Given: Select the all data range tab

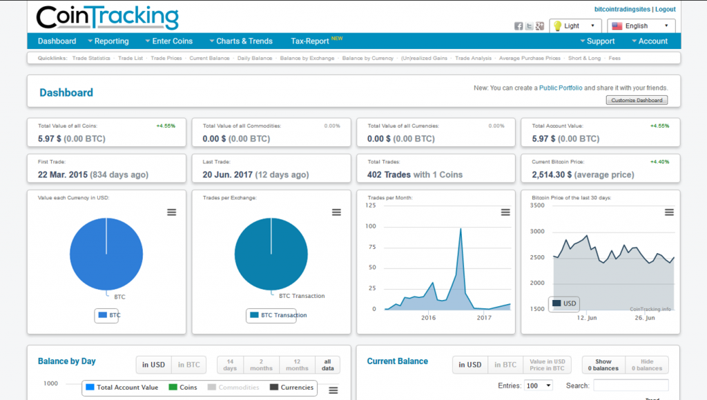Looking at the screenshot, I should [328, 365].
